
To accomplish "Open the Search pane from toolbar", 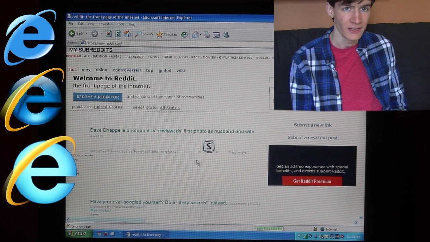I will click(144, 34).
